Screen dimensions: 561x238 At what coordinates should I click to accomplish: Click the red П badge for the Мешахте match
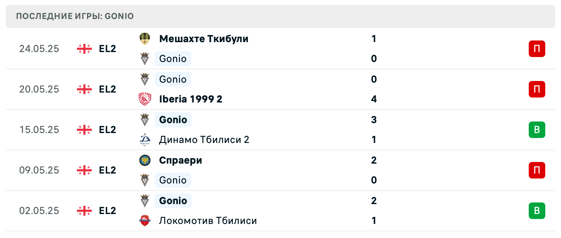pyautogui.click(x=537, y=49)
